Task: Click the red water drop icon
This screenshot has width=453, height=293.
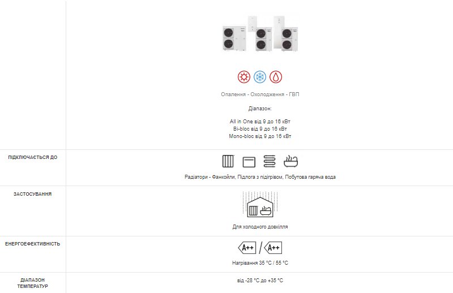Action: click(x=276, y=77)
